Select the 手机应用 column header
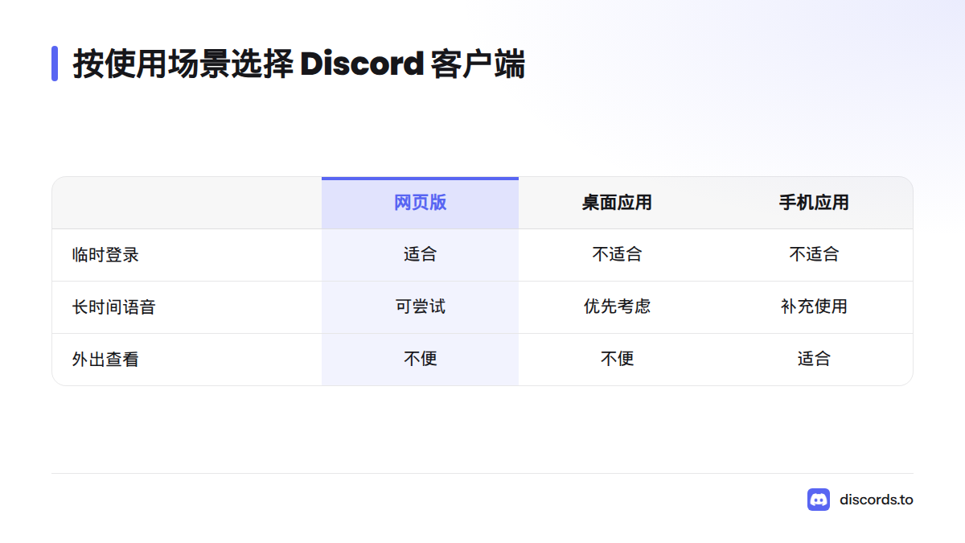The image size is (965, 543). coord(814,203)
